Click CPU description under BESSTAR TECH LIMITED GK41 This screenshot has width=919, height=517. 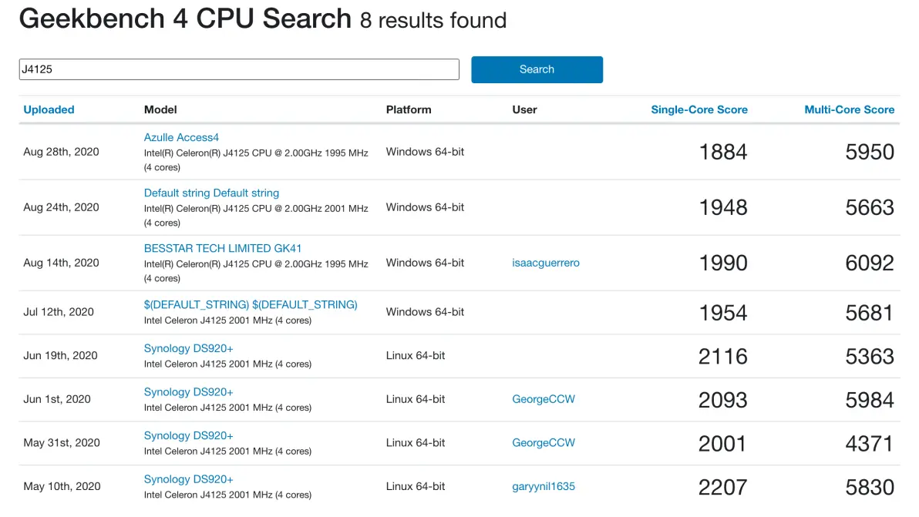pyautogui.click(x=256, y=271)
